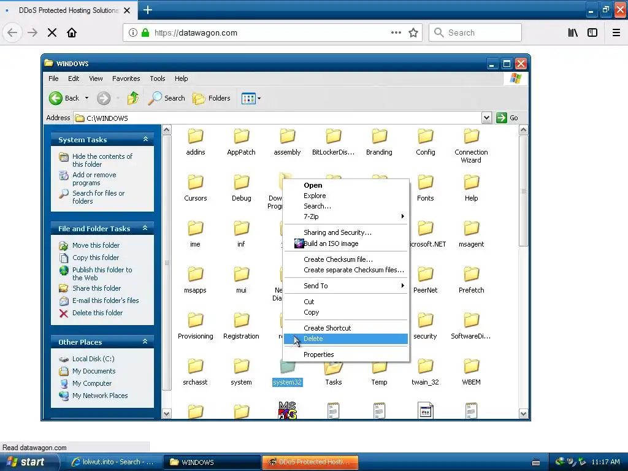Click the Firefox Search box

click(475, 33)
